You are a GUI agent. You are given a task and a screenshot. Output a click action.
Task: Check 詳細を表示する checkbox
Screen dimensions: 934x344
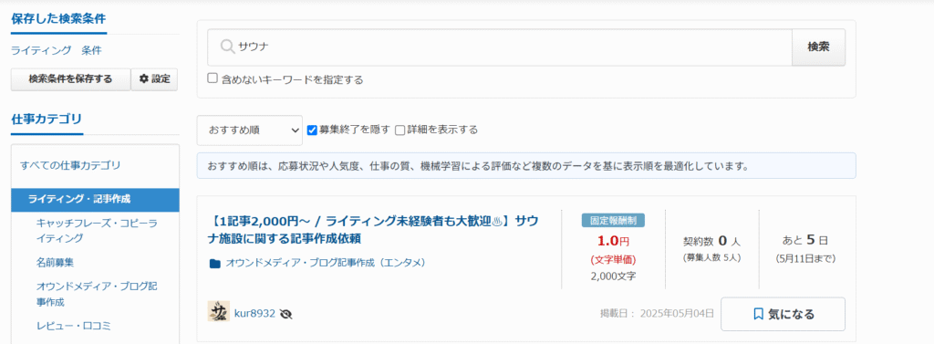(x=400, y=130)
